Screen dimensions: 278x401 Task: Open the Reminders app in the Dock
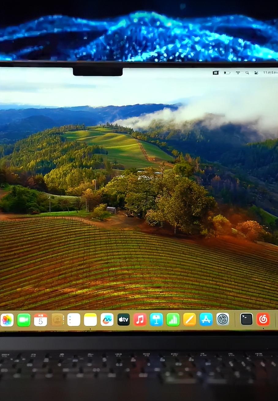tap(74, 320)
